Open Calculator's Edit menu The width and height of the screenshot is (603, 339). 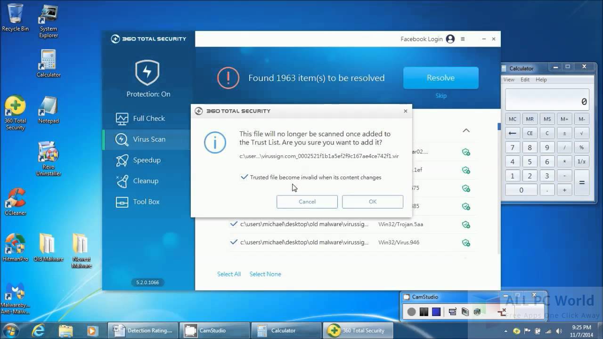click(x=524, y=79)
